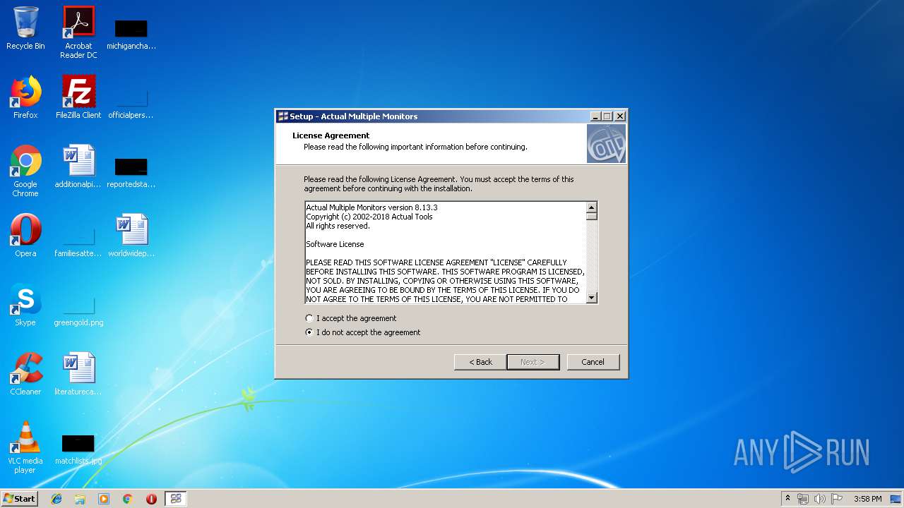Select reportedsta file on desktop
The image size is (904, 508).
coord(131,171)
